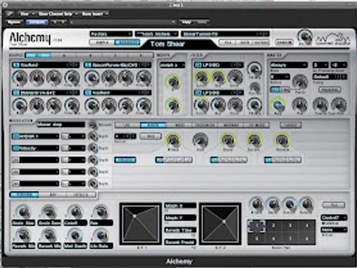357x268 pixels.
Task: Click the Simple view button
Action: click(102, 42)
